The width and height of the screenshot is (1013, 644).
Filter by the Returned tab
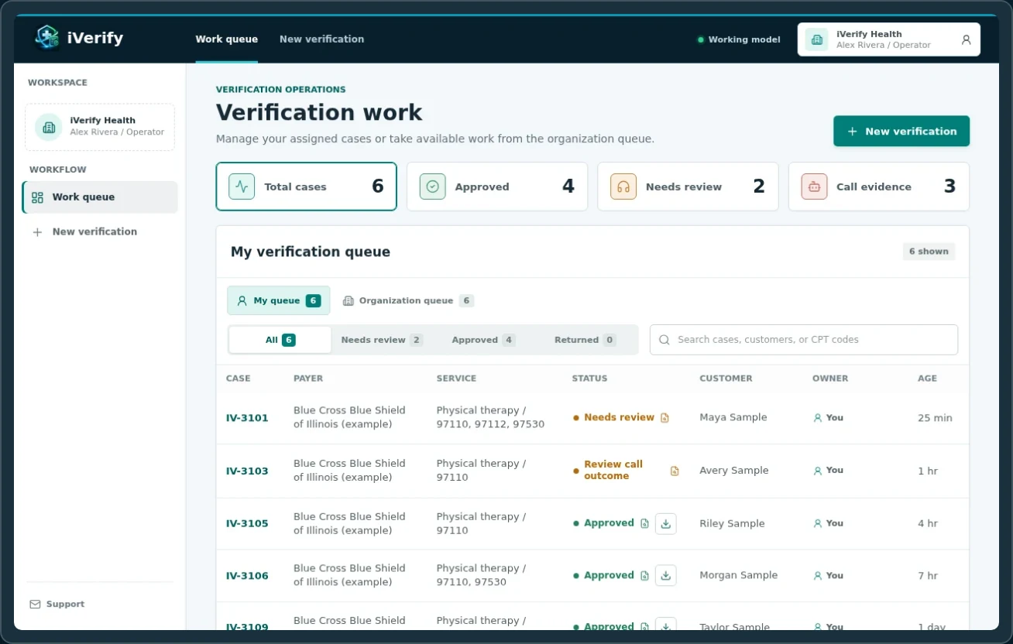pyautogui.click(x=585, y=340)
